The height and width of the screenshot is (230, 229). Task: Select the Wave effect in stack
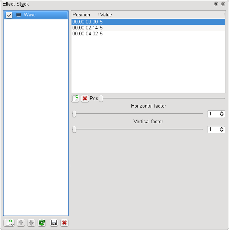[x=36, y=15]
